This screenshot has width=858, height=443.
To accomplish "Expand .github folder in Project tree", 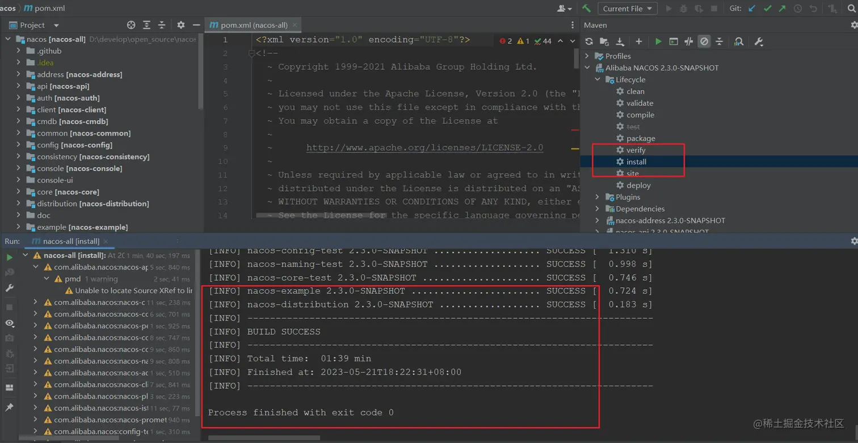I will tap(18, 51).
